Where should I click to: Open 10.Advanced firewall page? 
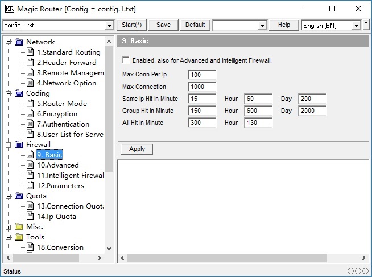[x=58, y=165]
